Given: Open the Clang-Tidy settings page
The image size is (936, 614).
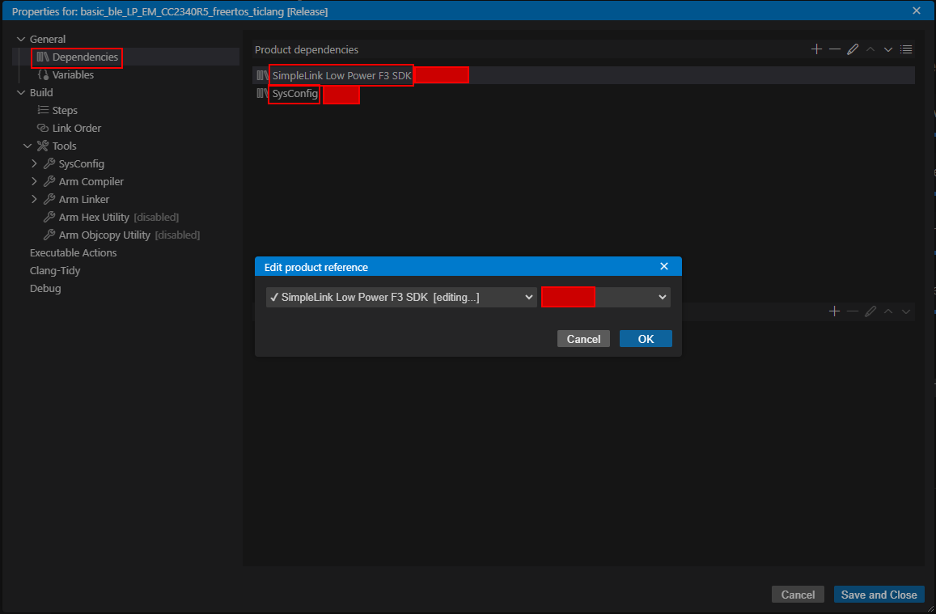Looking at the screenshot, I should tap(55, 271).
